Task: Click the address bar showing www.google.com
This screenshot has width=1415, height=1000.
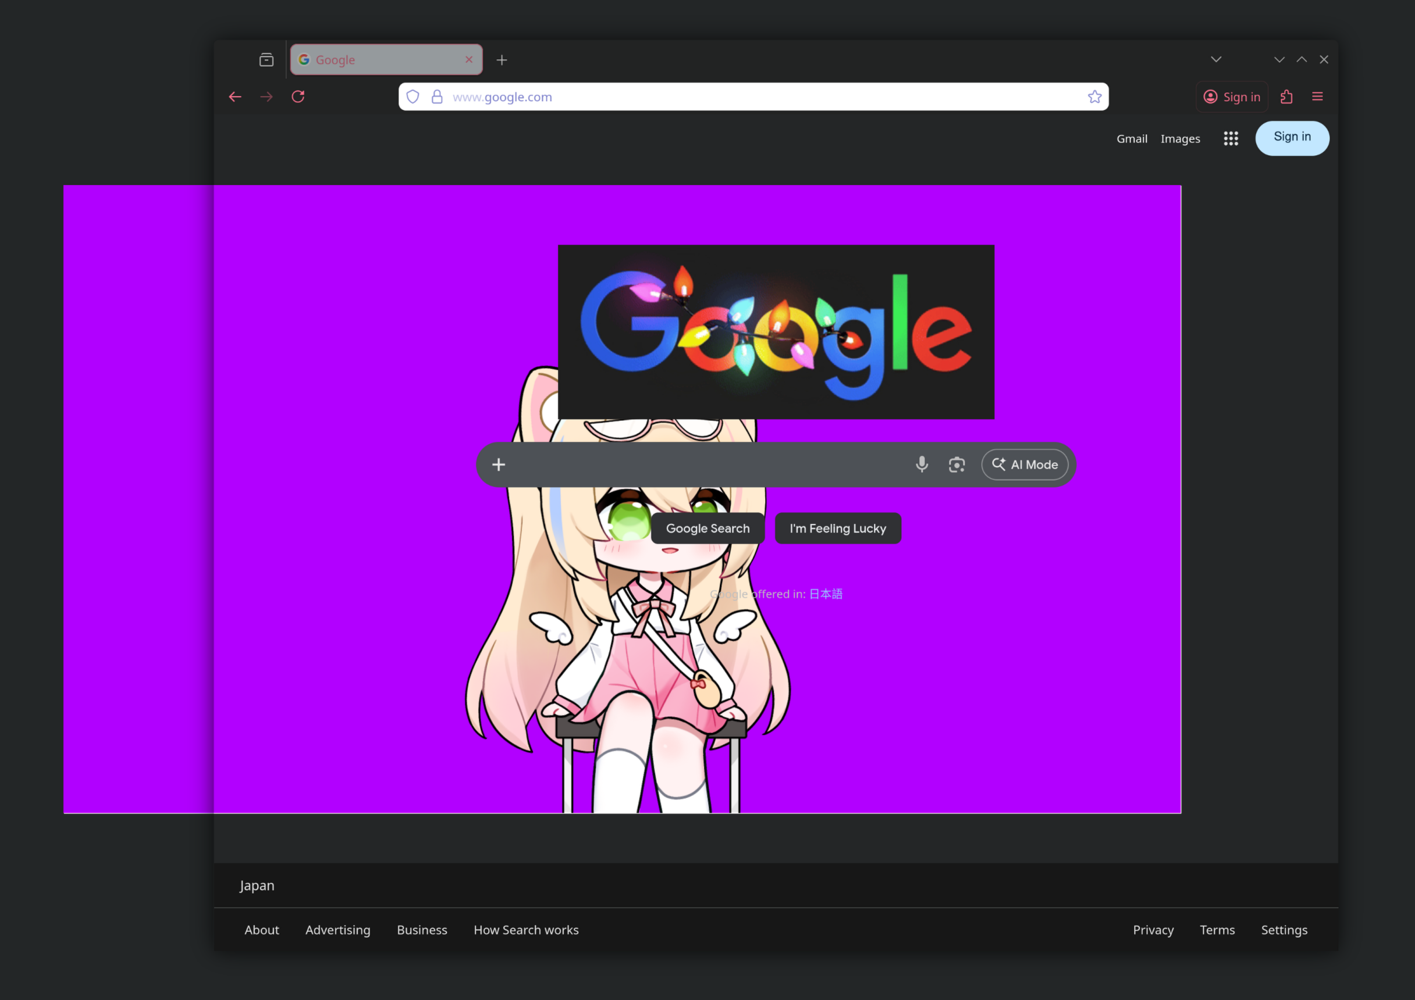Action: tap(740, 97)
